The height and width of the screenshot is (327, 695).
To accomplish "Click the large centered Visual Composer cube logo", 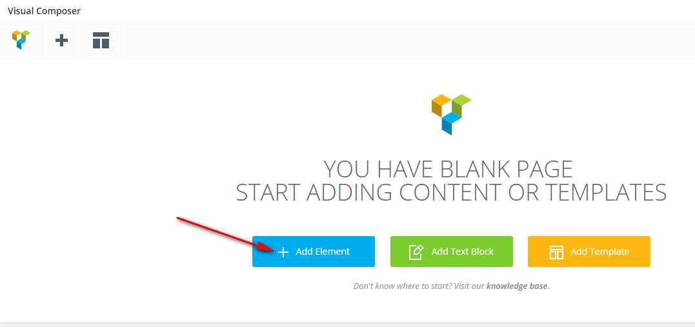I will pyautogui.click(x=451, y=114).
